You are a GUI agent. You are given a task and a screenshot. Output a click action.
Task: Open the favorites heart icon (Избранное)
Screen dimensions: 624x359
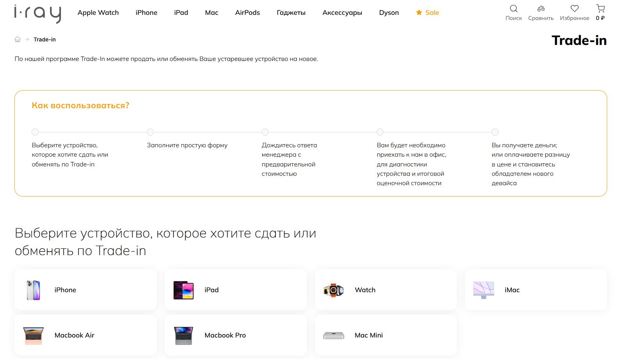pyautogui.click(x=574, y=9)
